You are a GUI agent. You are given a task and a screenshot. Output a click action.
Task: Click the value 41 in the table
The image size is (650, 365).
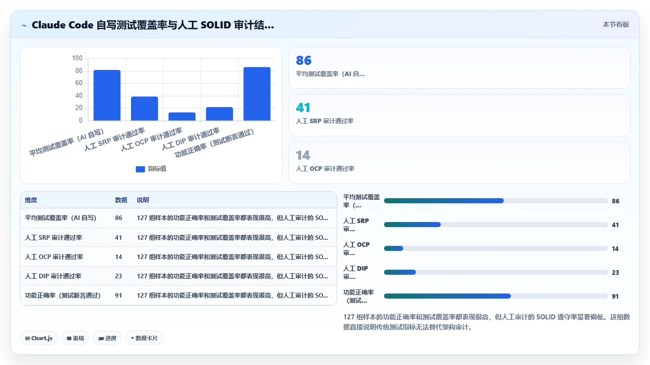pos(119,237)
